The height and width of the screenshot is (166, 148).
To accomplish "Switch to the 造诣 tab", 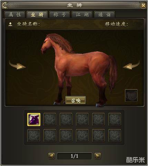I will 105,14.
